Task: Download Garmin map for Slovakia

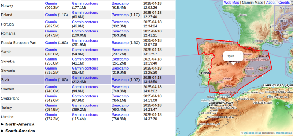Action: point(51,59)
